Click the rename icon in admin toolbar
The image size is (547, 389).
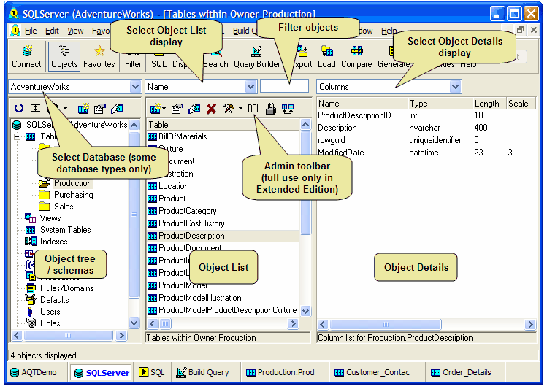[x=194, y=109]
